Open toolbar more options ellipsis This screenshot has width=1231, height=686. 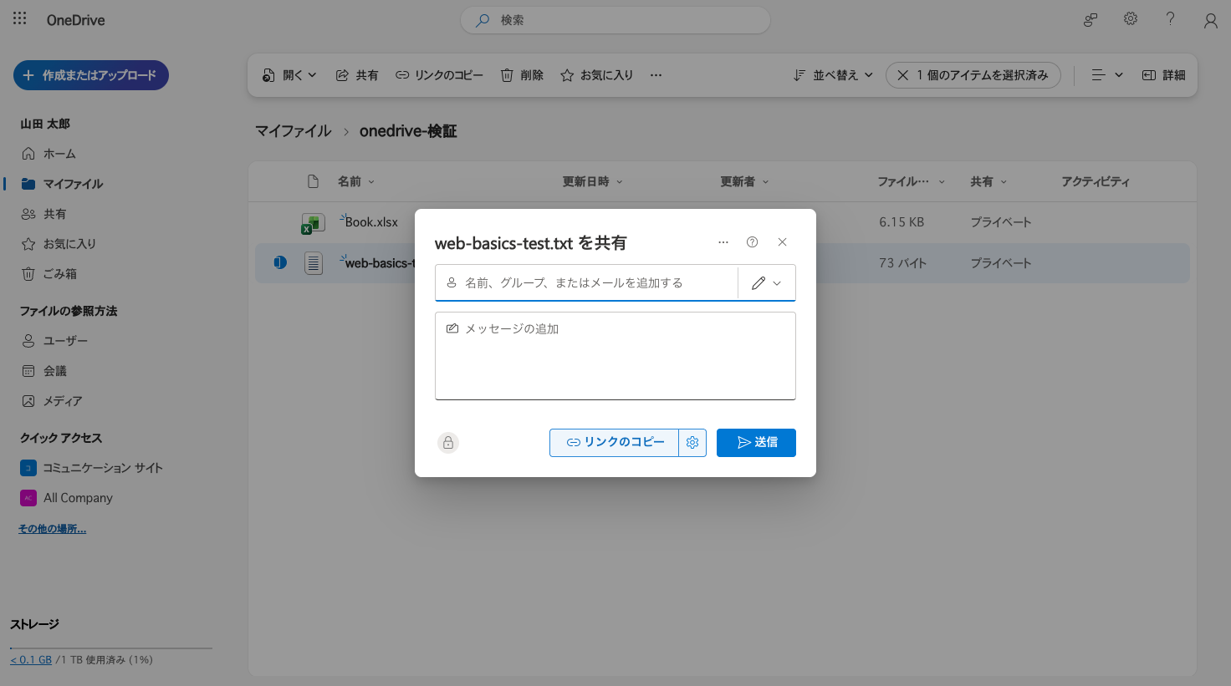pyautogui.click(x=656, y=75)
